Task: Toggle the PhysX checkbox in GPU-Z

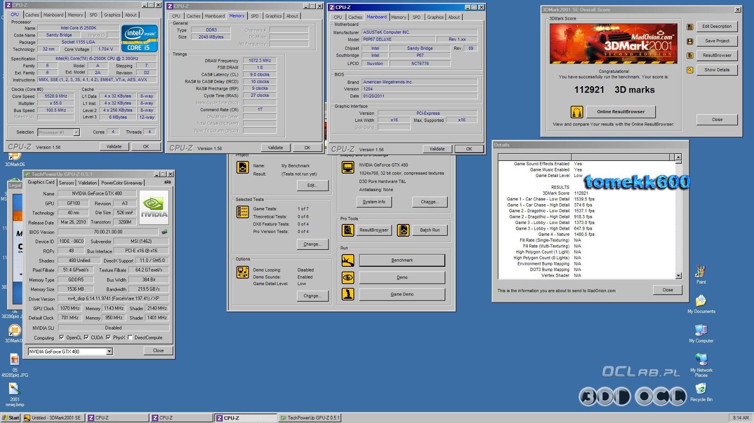Action: point(108,337)
